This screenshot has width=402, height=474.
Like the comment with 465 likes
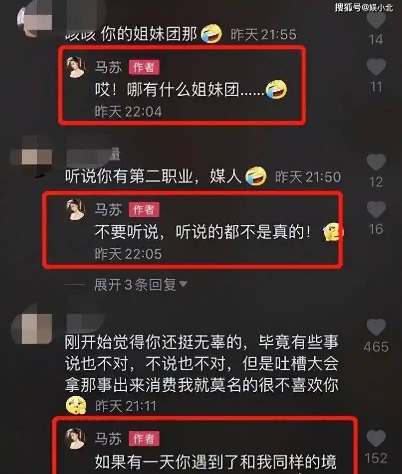(x=376, y=327)
